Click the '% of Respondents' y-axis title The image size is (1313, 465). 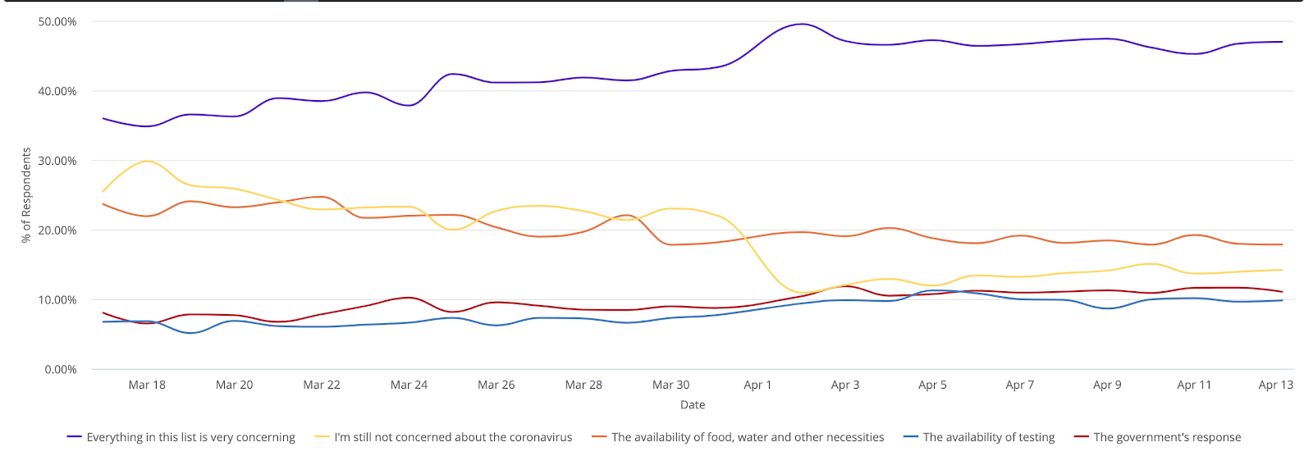point(26,195)
